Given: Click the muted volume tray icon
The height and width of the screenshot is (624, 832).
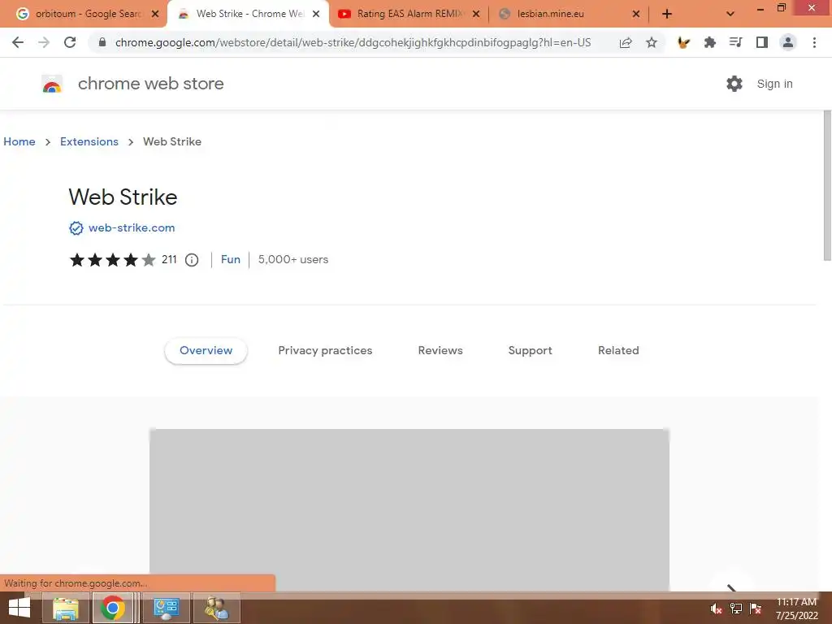Looking at the screenshot, I should pyautogui.click(x=717, y=609).
